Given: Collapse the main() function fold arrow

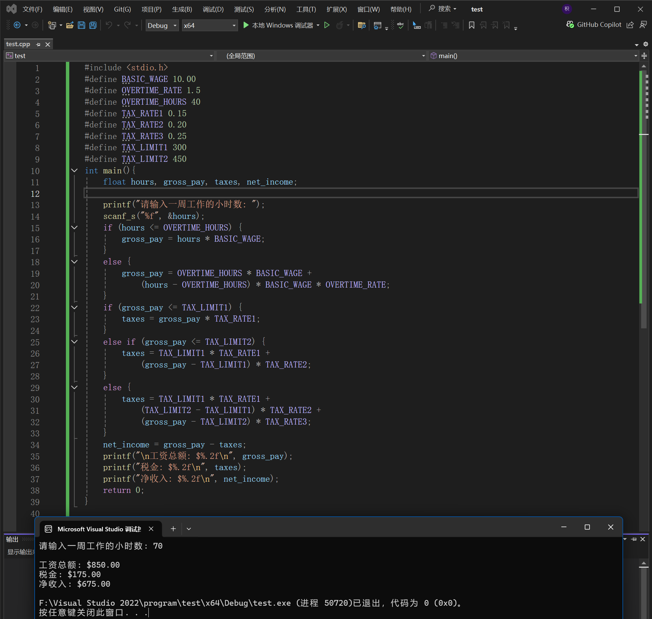Looking at the screenshot, I should coord(74,171).
